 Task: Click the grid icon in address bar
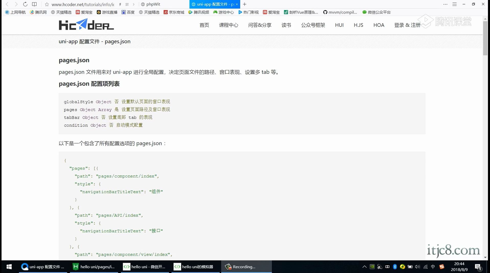[x=127, y=4]
